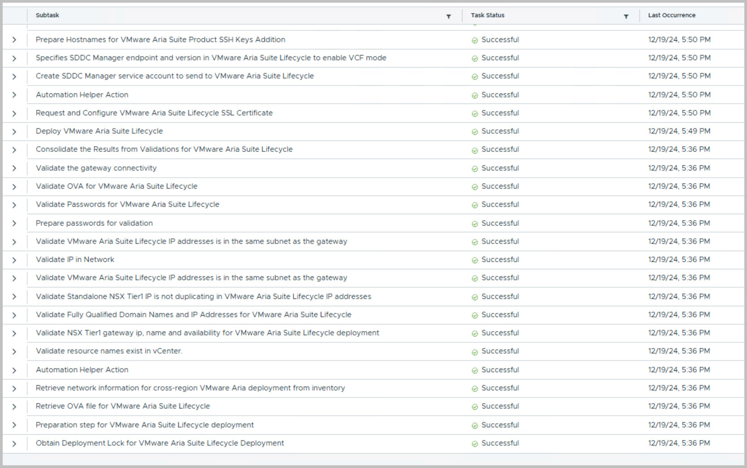Expand the Deploy VMware Aria Suite Lifecycle subtask
747x468 pixels.
click(14, 132)
